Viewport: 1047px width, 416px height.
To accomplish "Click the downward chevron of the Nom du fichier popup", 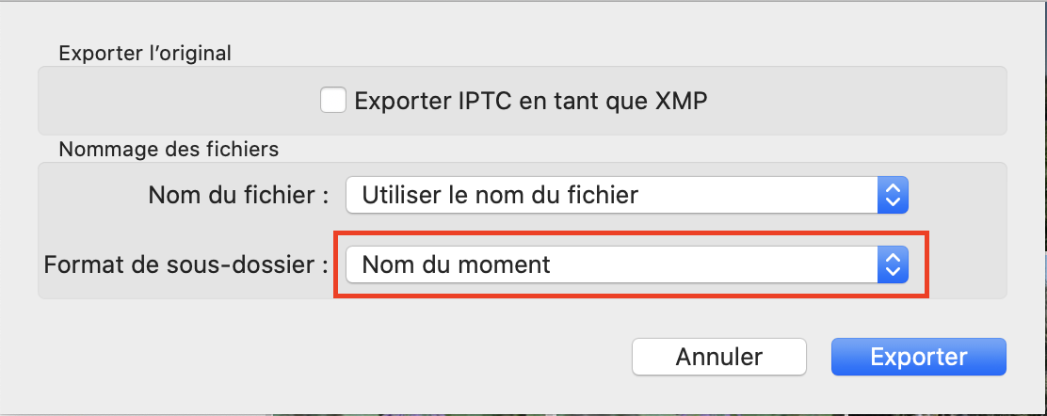I will coord(893,201).
